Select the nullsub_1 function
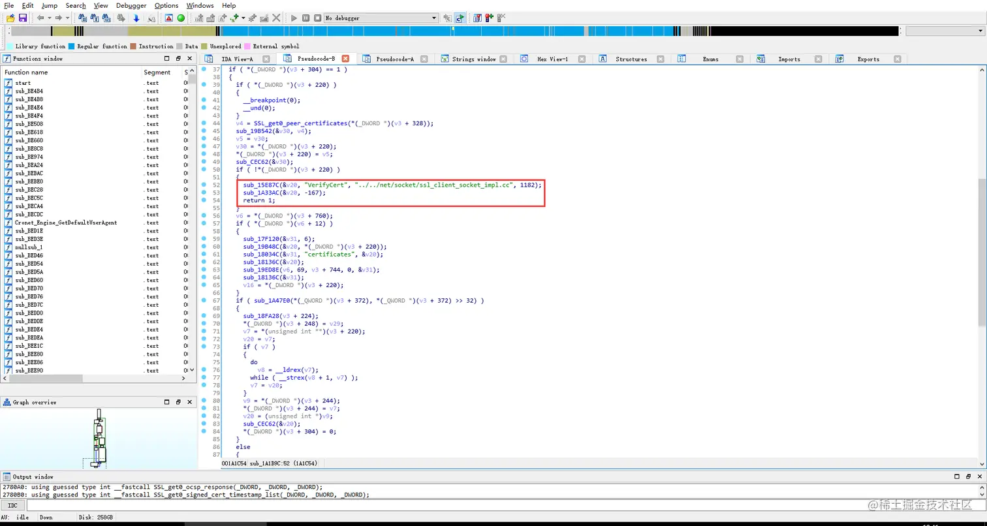 click(x=95, y=247)
